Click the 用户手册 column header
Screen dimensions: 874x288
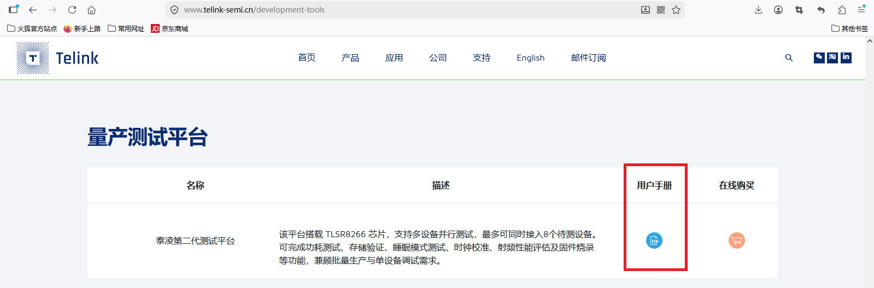click(654, 186)
